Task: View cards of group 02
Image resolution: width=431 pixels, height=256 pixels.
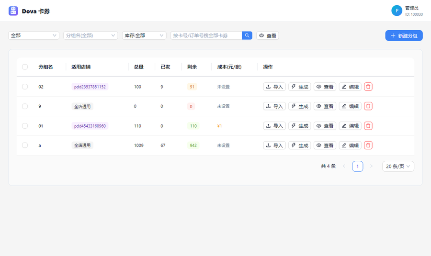Action: [x=325, y=87]
